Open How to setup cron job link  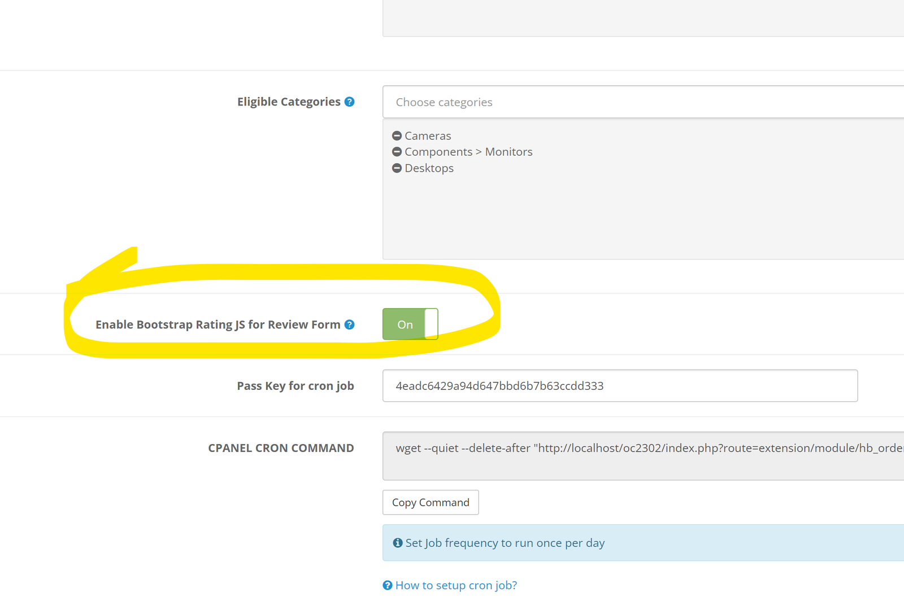tap(456, 586)
